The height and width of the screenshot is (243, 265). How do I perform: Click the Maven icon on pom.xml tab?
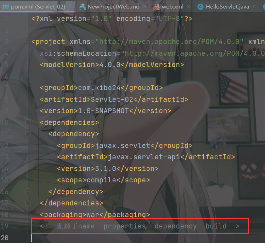[6, 7]
